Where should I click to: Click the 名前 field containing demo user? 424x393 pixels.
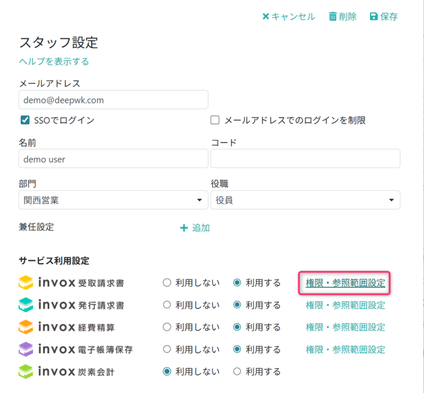pyautogui.click(x=113, y=159)
